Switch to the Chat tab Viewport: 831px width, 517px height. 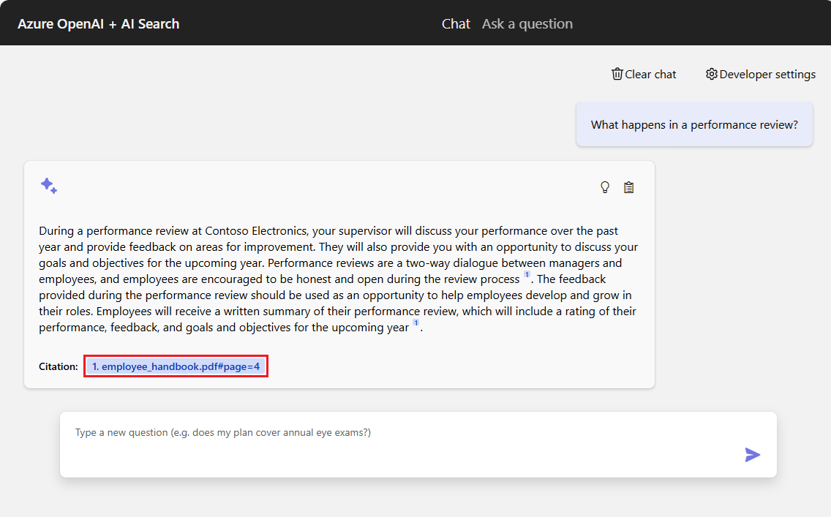pos(456,23)
